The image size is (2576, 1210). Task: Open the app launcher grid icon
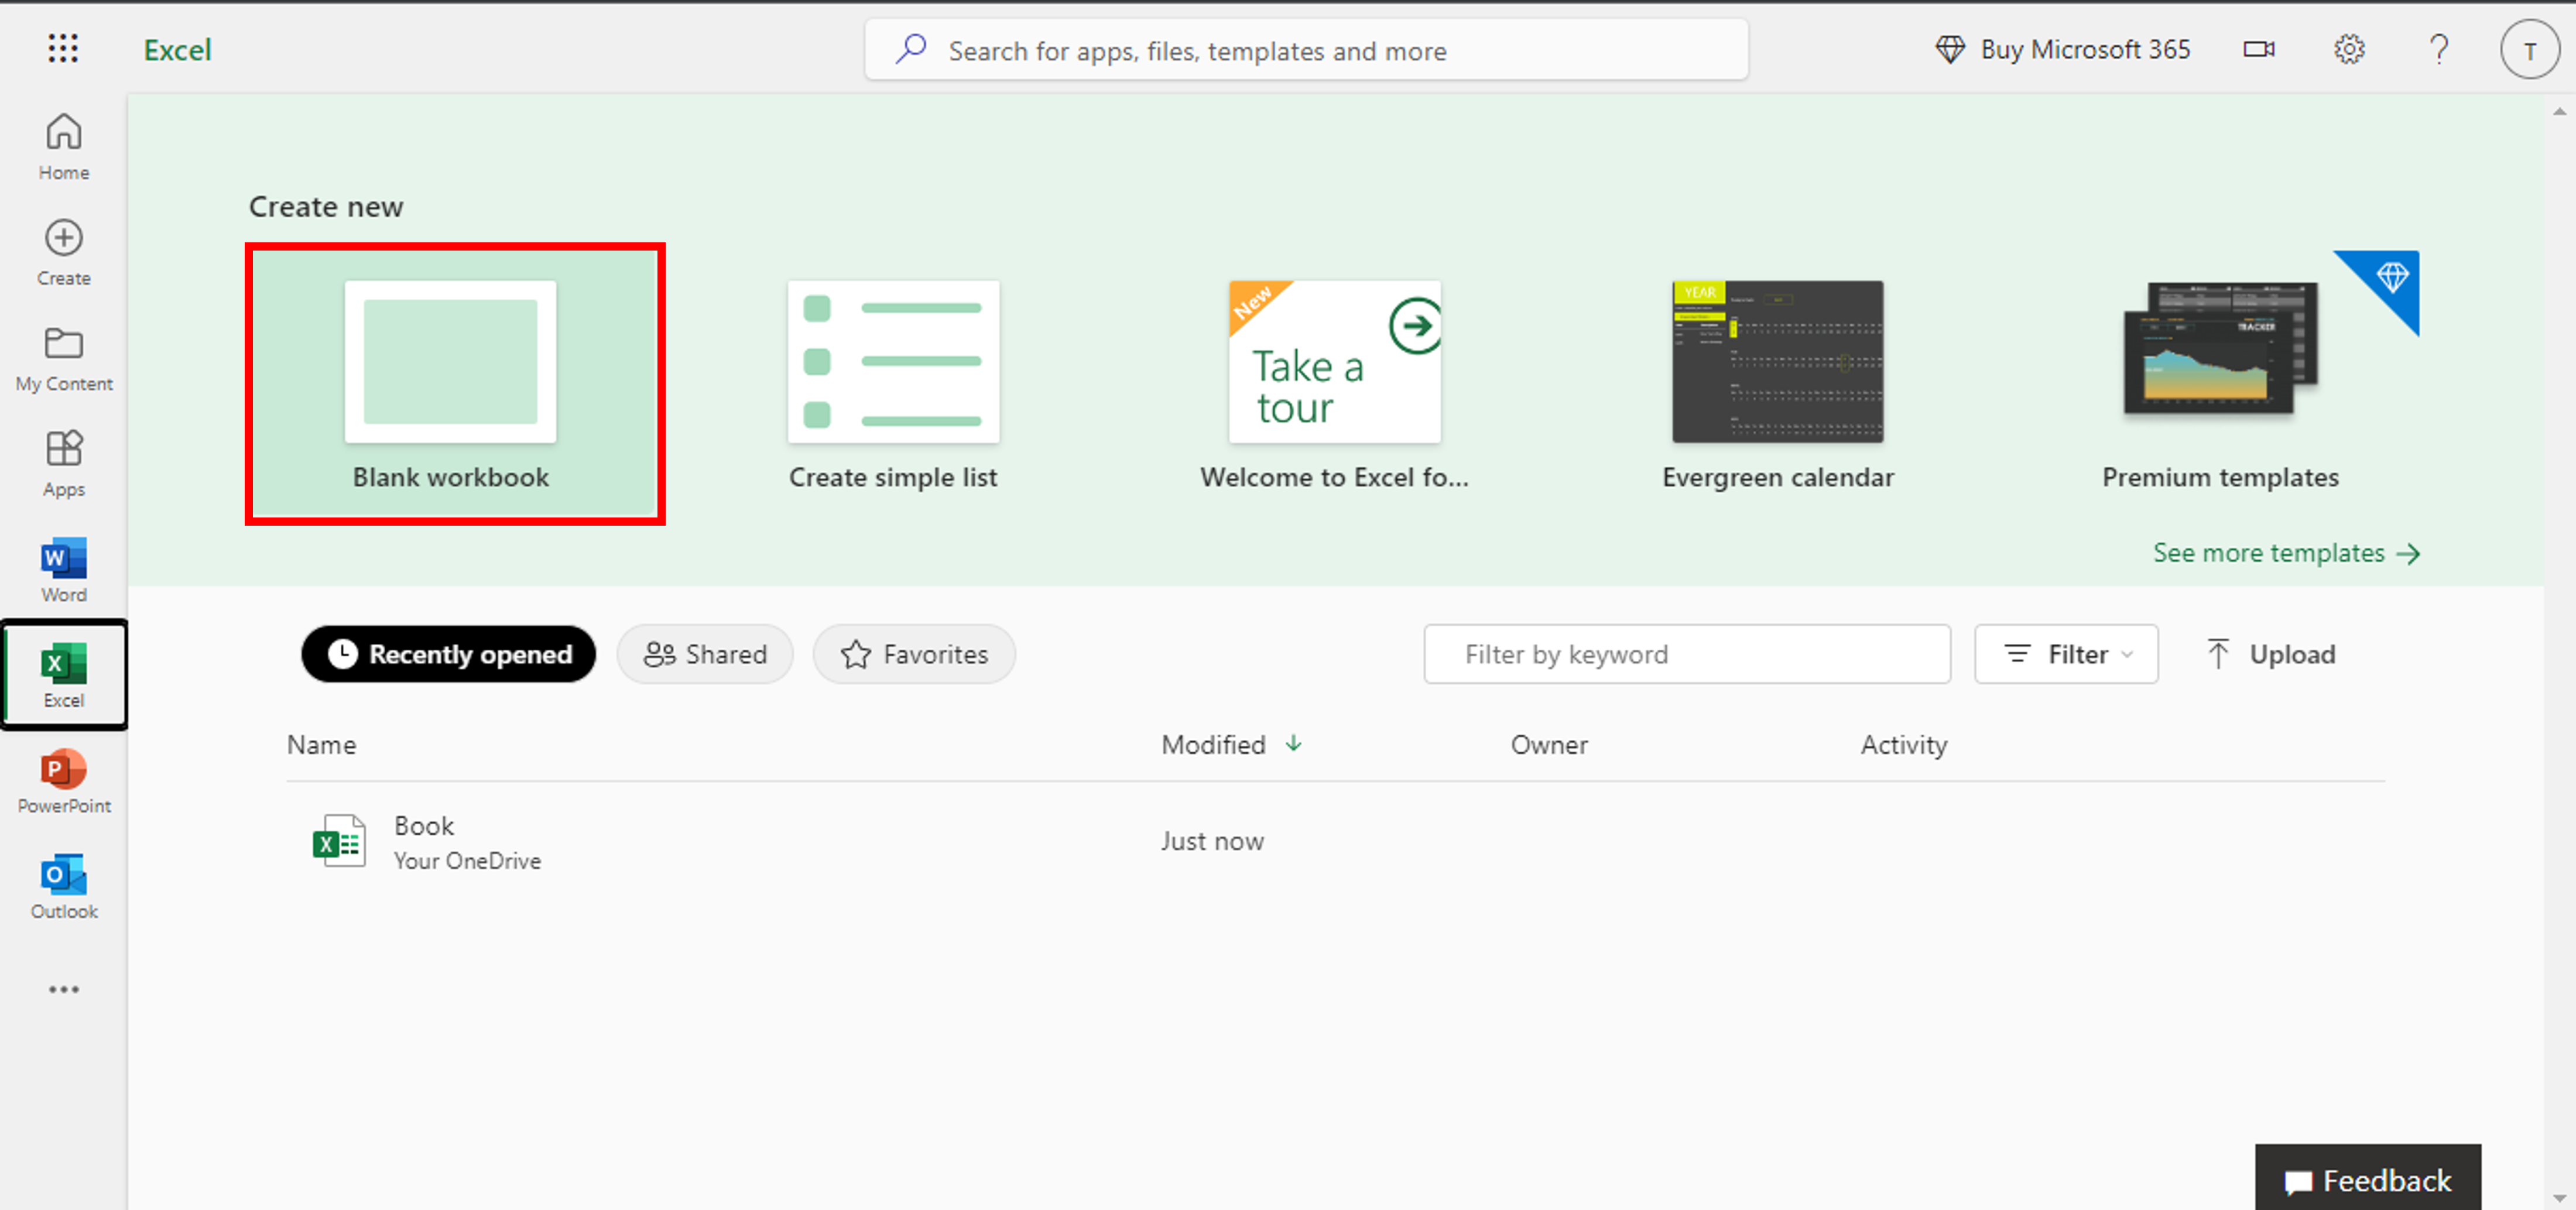click(x=63, y=49)
